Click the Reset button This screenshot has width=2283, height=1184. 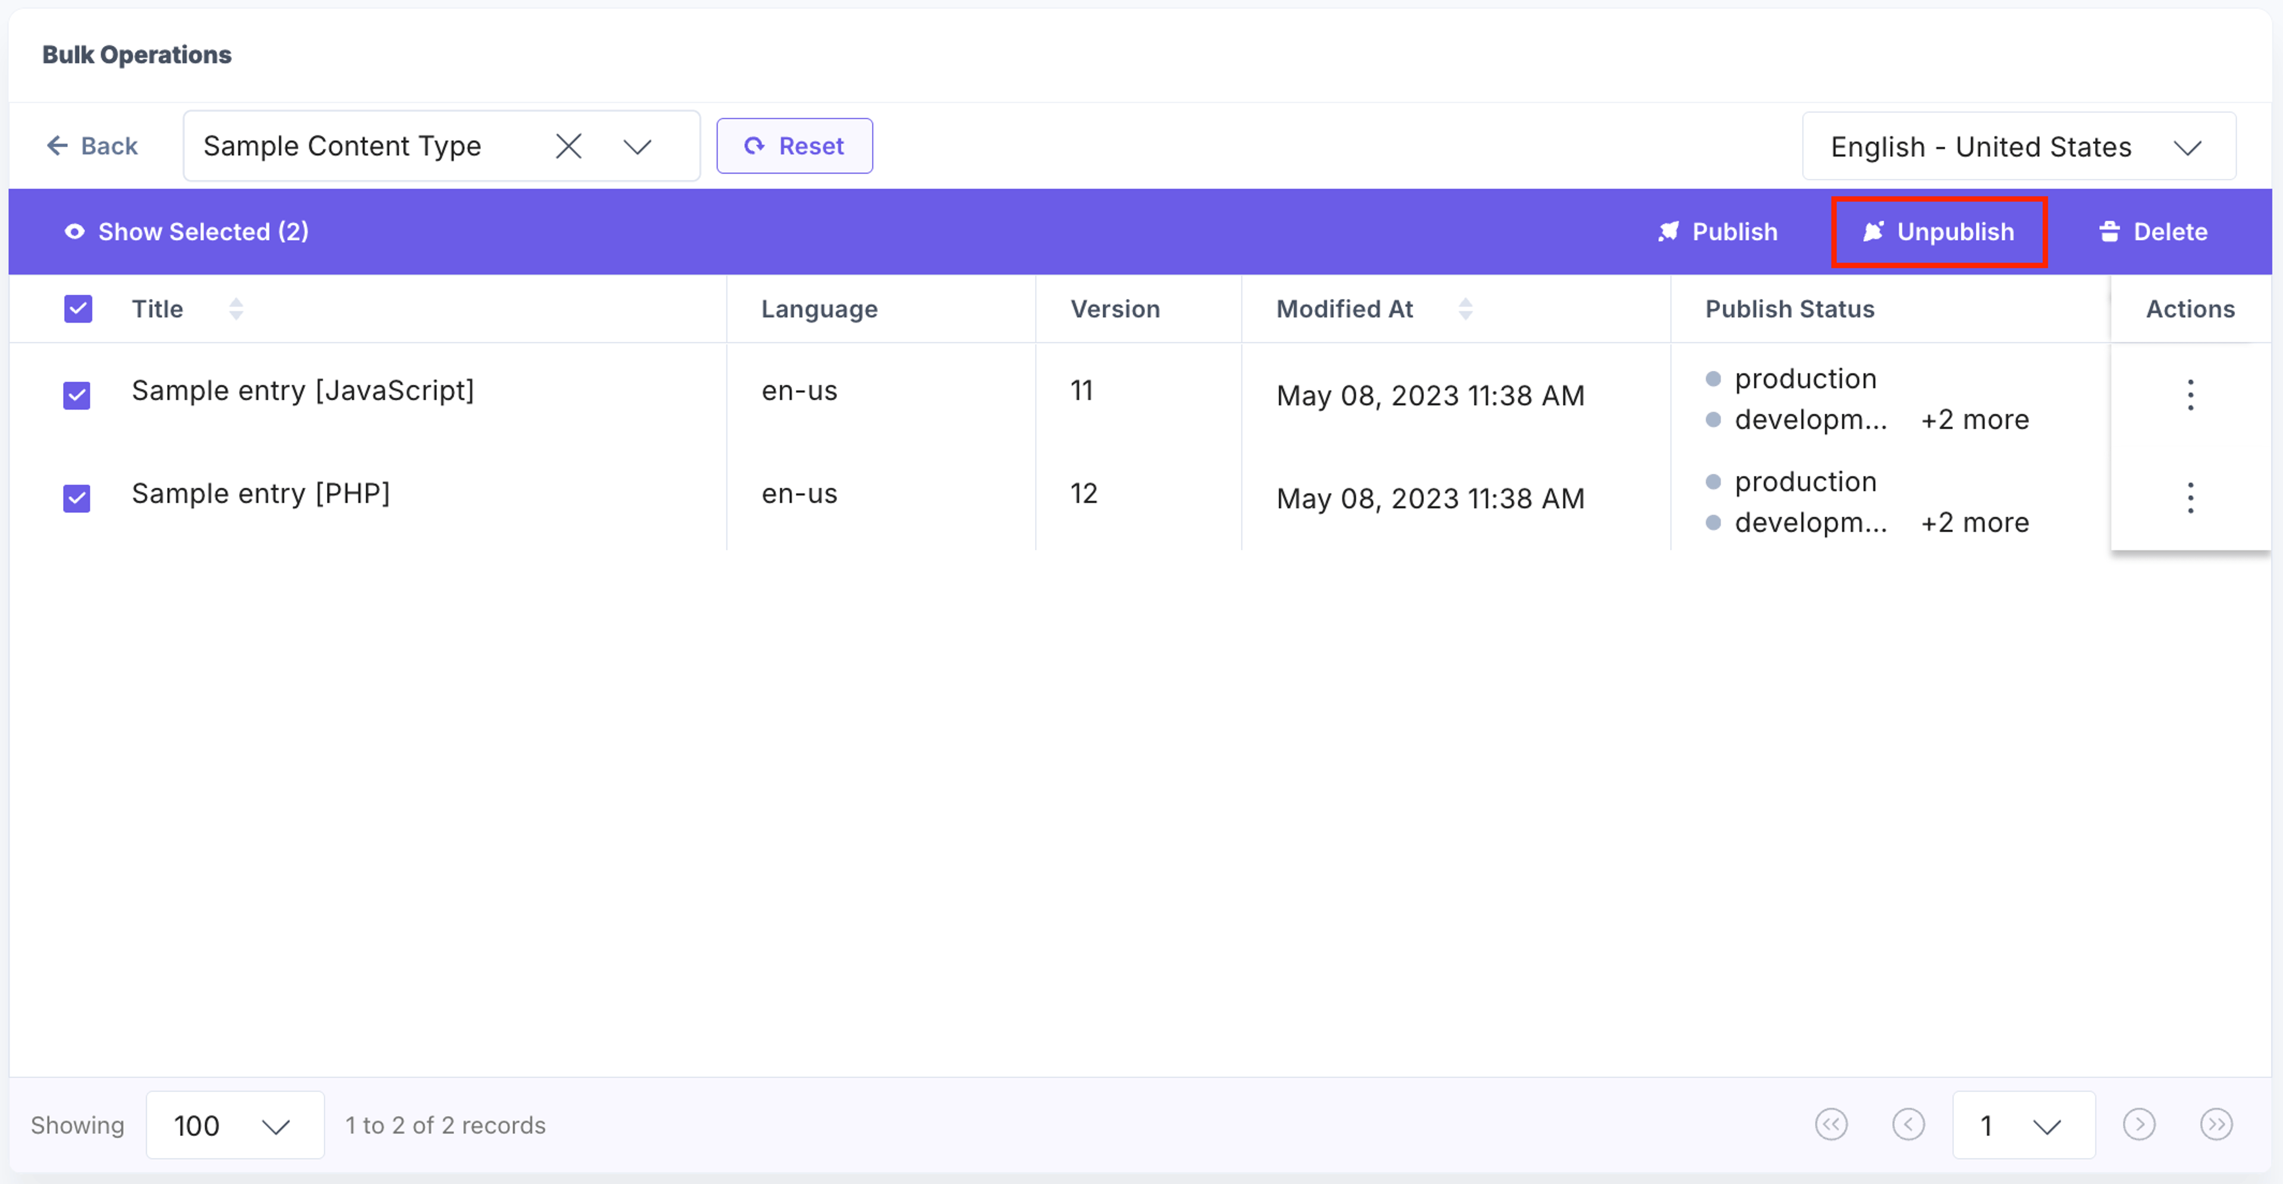(x=794, y=146)
